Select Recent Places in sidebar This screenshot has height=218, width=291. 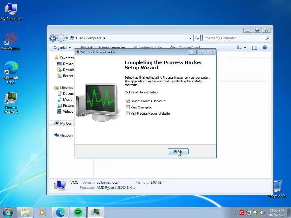click(x=66, y=76)
